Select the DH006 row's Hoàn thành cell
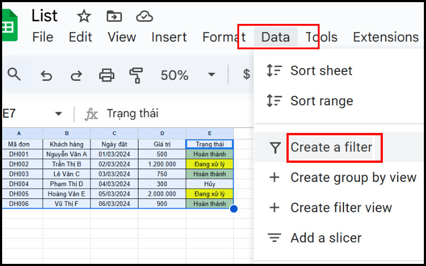The height and width of the screenshot is (266, 426). [210, 204]
